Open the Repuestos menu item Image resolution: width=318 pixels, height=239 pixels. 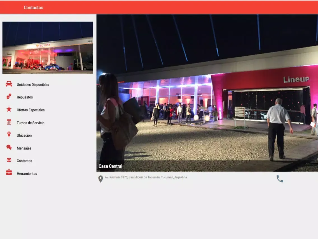[25, 97]
